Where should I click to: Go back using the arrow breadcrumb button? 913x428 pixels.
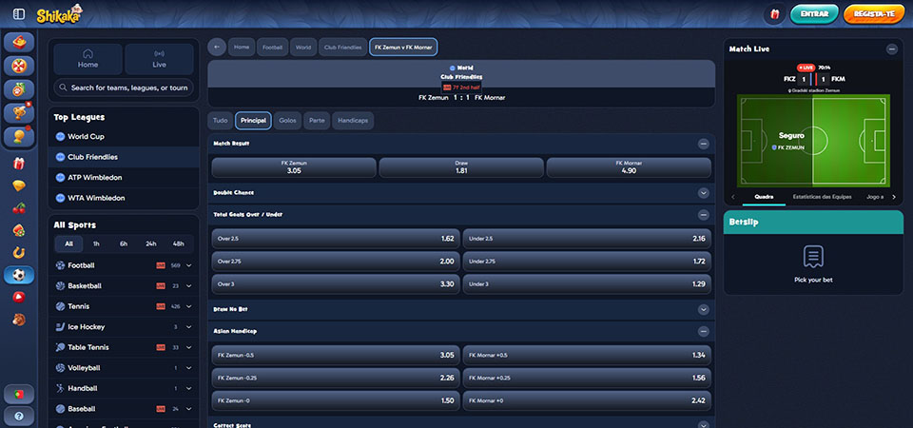pos(217,48)
